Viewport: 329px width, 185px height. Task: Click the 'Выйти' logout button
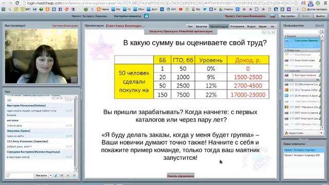[320, 16]
